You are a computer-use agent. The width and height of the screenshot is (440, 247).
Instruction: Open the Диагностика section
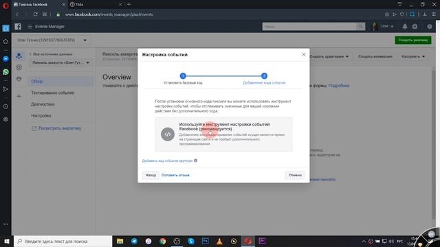click(43, 104)
